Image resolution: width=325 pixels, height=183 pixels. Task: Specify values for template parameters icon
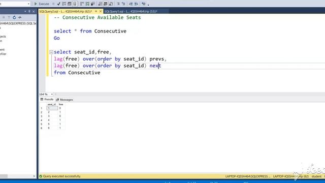point(143,4)
